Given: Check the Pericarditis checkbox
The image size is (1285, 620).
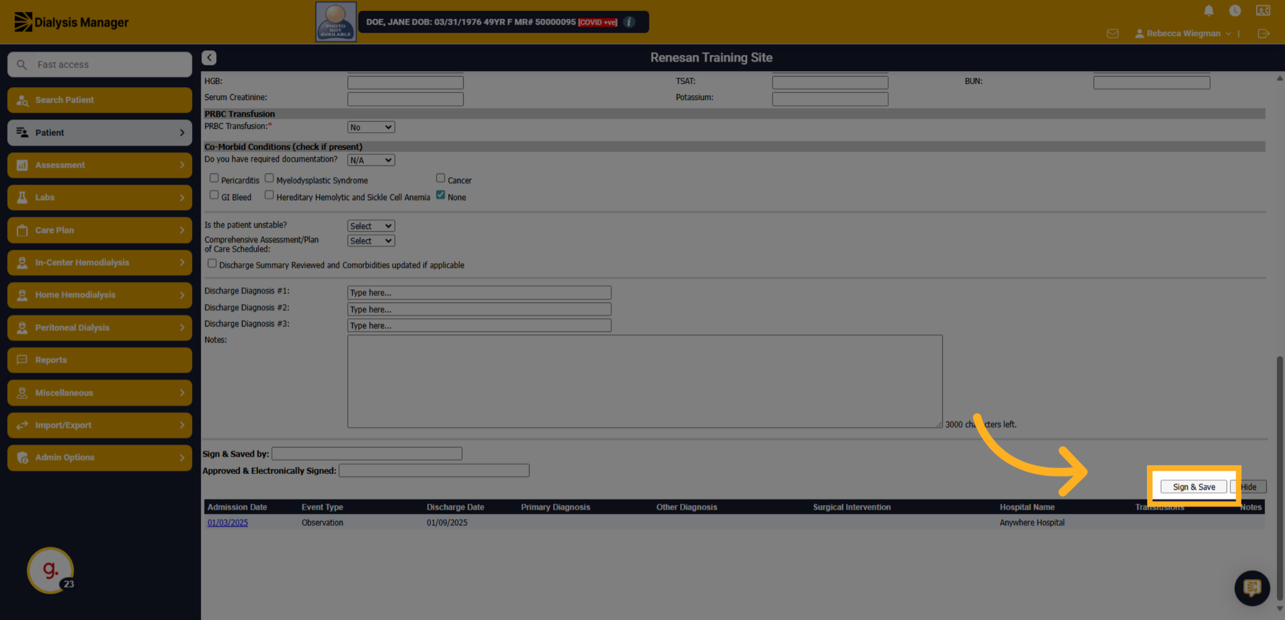Looking at the screenshot, I should coord(214,178).
